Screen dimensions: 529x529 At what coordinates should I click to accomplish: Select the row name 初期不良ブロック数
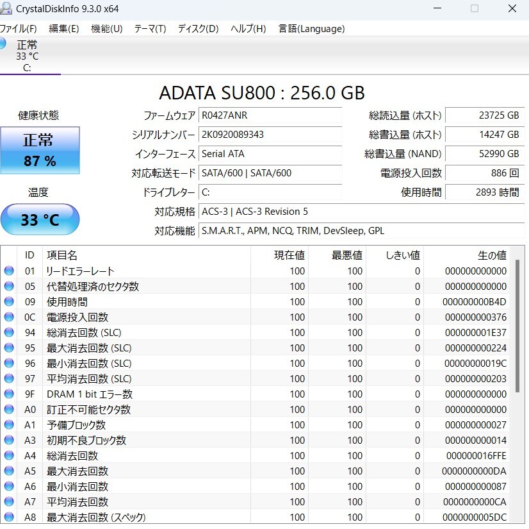pos(86,440)
